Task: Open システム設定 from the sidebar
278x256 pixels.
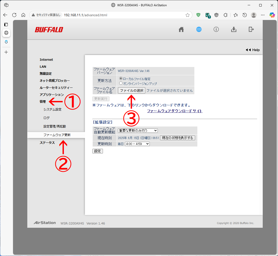Action: pyautogui.click(x=53, y=109)
